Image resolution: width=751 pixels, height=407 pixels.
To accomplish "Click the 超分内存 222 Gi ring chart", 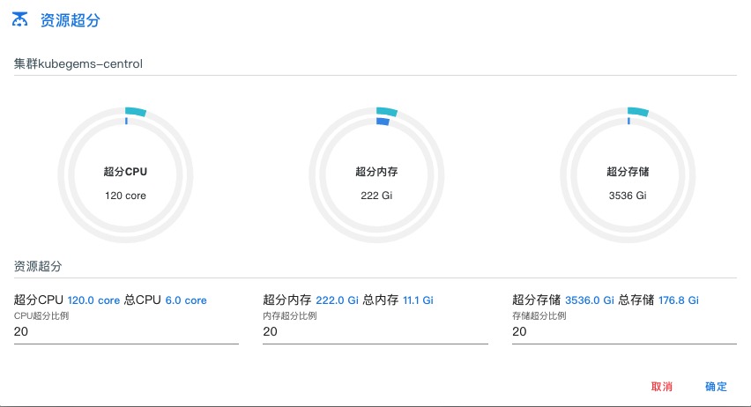I will point(376,174).
